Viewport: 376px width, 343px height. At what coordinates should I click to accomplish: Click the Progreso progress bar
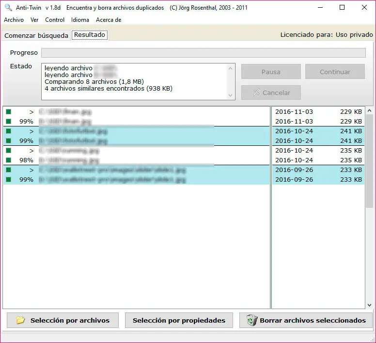204,53
